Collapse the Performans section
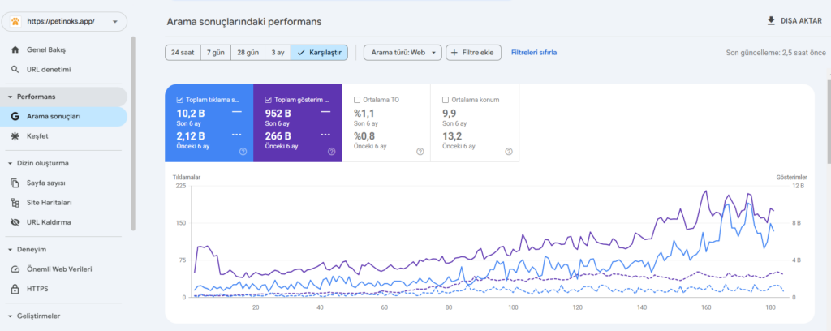 click(10, 97)
